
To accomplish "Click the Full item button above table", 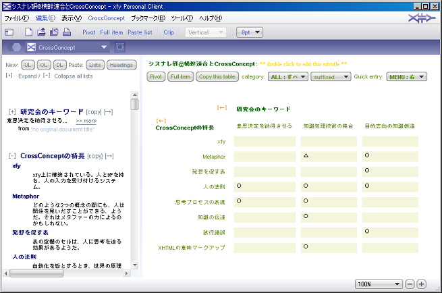I will (x=180, y=77).
